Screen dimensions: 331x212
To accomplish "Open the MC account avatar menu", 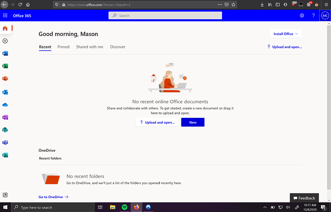I will [325, 15].
